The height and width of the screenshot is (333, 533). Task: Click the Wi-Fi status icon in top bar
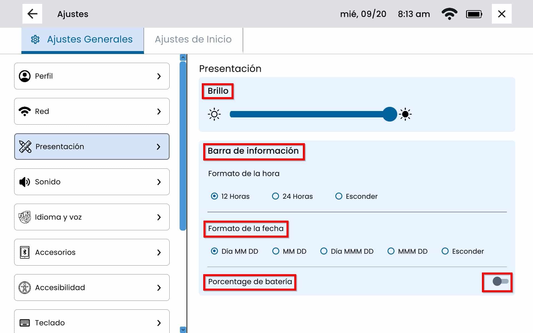[x=449, y=14]
